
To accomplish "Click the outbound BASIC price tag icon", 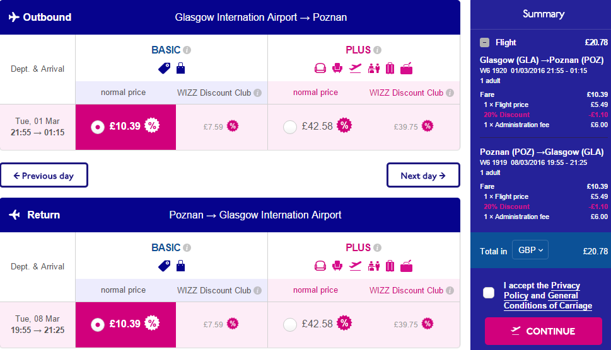I will tap(164, 69).
